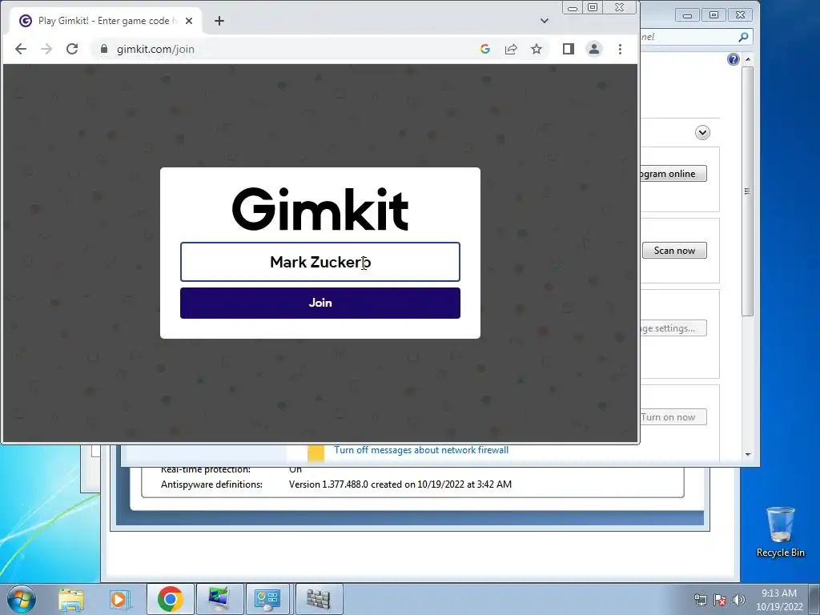Screen dimensions: 820x615
Task: Click the network tray icon
Action: (700, 600)
